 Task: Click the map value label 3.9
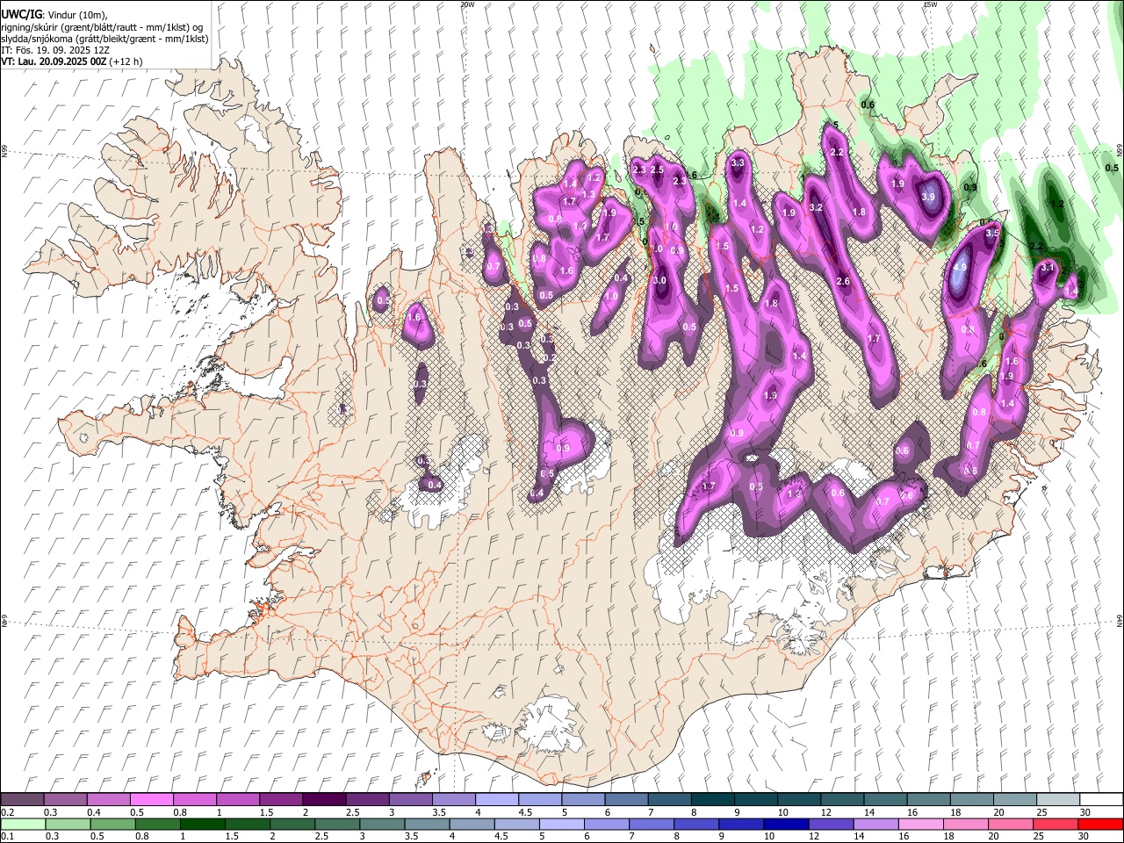pyautogui.click(x=928, y=198)
